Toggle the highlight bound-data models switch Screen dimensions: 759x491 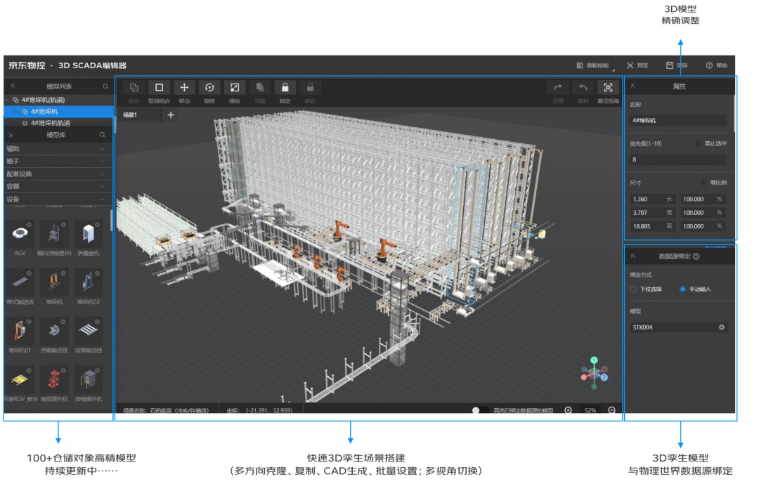479,410
